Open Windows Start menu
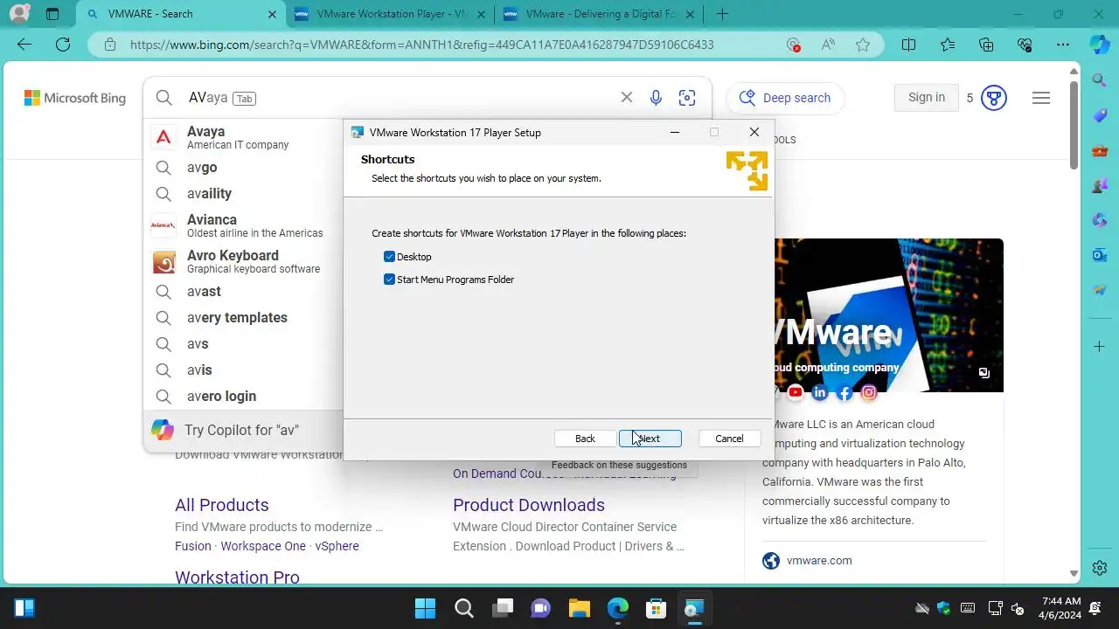Viewport: 1119px width, 629px height. tap(426, 608)
